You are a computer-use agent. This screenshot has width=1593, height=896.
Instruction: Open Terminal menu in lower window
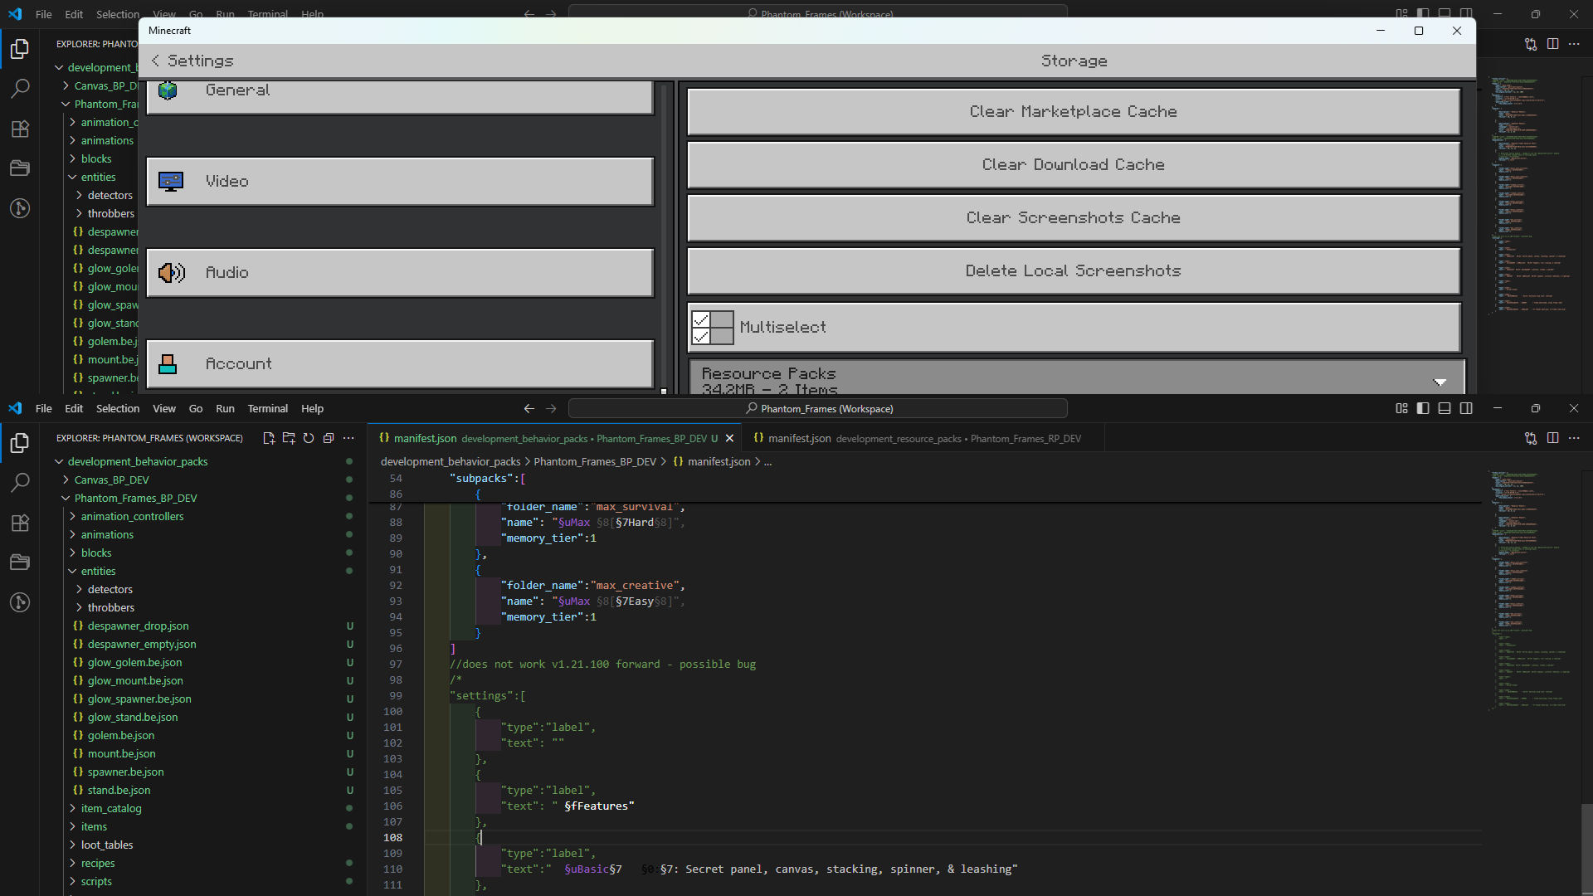[x=267, y=408]
